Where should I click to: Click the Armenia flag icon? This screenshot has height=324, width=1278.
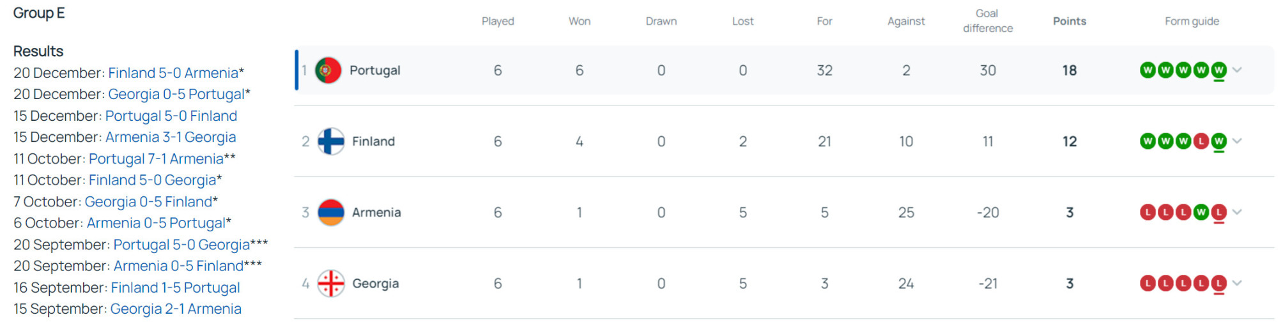point(331,212)
